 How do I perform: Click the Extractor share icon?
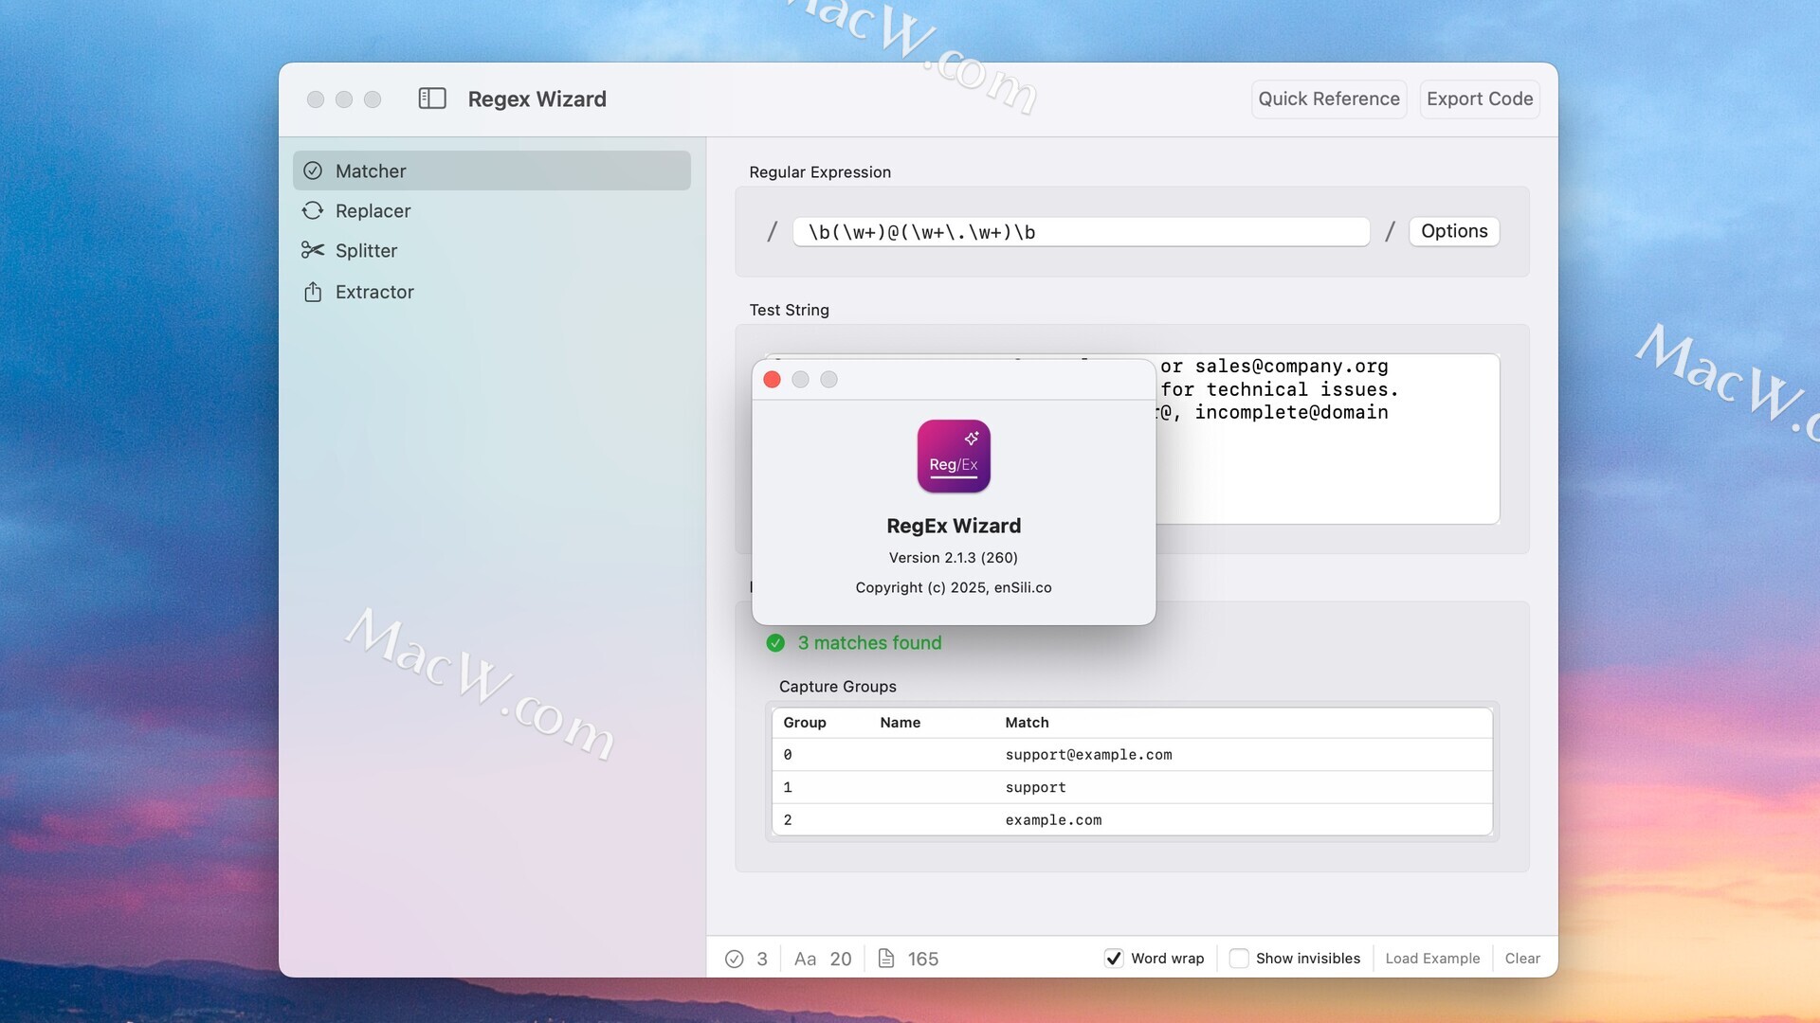tap(313, 292)
